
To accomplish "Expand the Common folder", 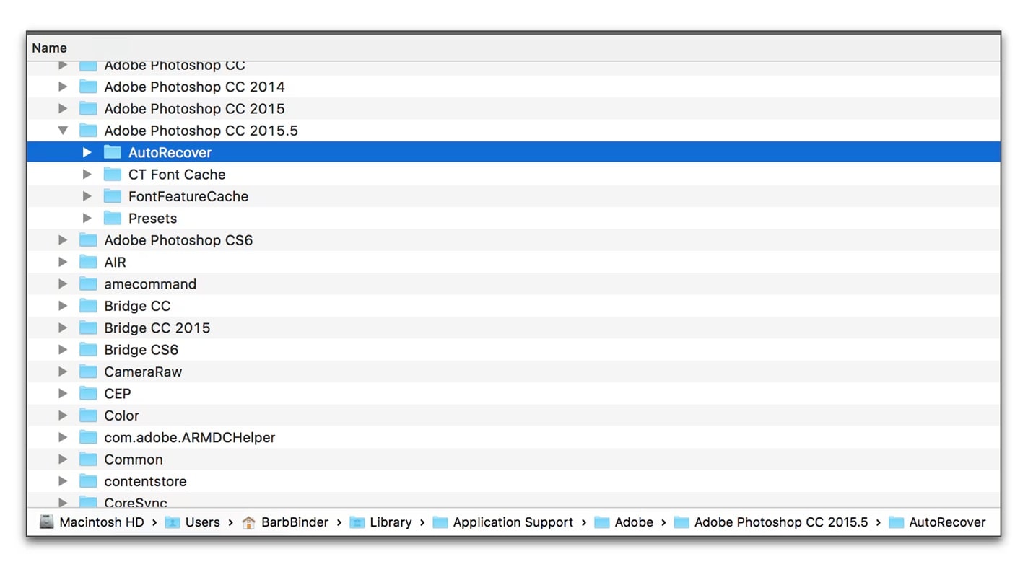I will coord(63,459).
